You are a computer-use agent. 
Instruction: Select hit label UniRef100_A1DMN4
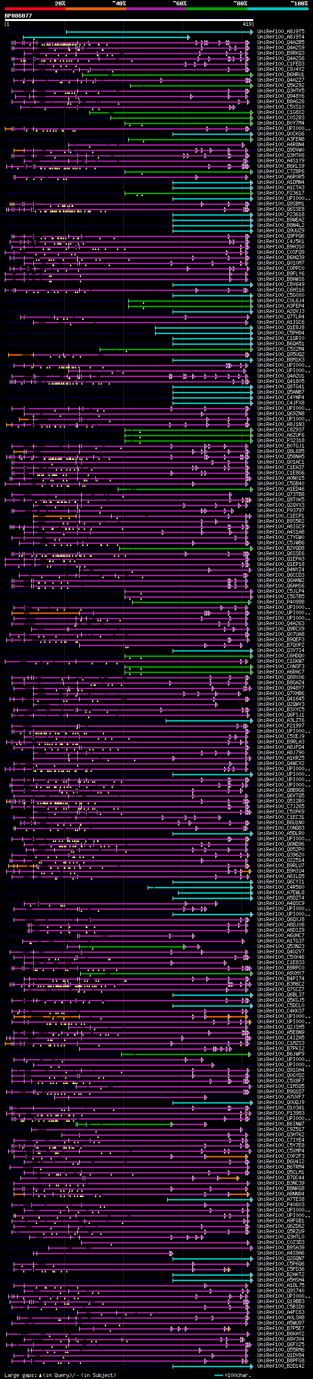click(x=281, y=182)
